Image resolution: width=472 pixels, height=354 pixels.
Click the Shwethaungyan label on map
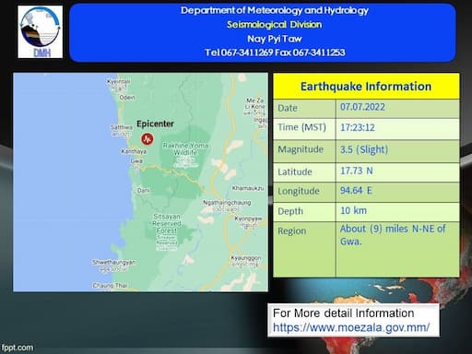pyautogui.click(x=114, y=262)
